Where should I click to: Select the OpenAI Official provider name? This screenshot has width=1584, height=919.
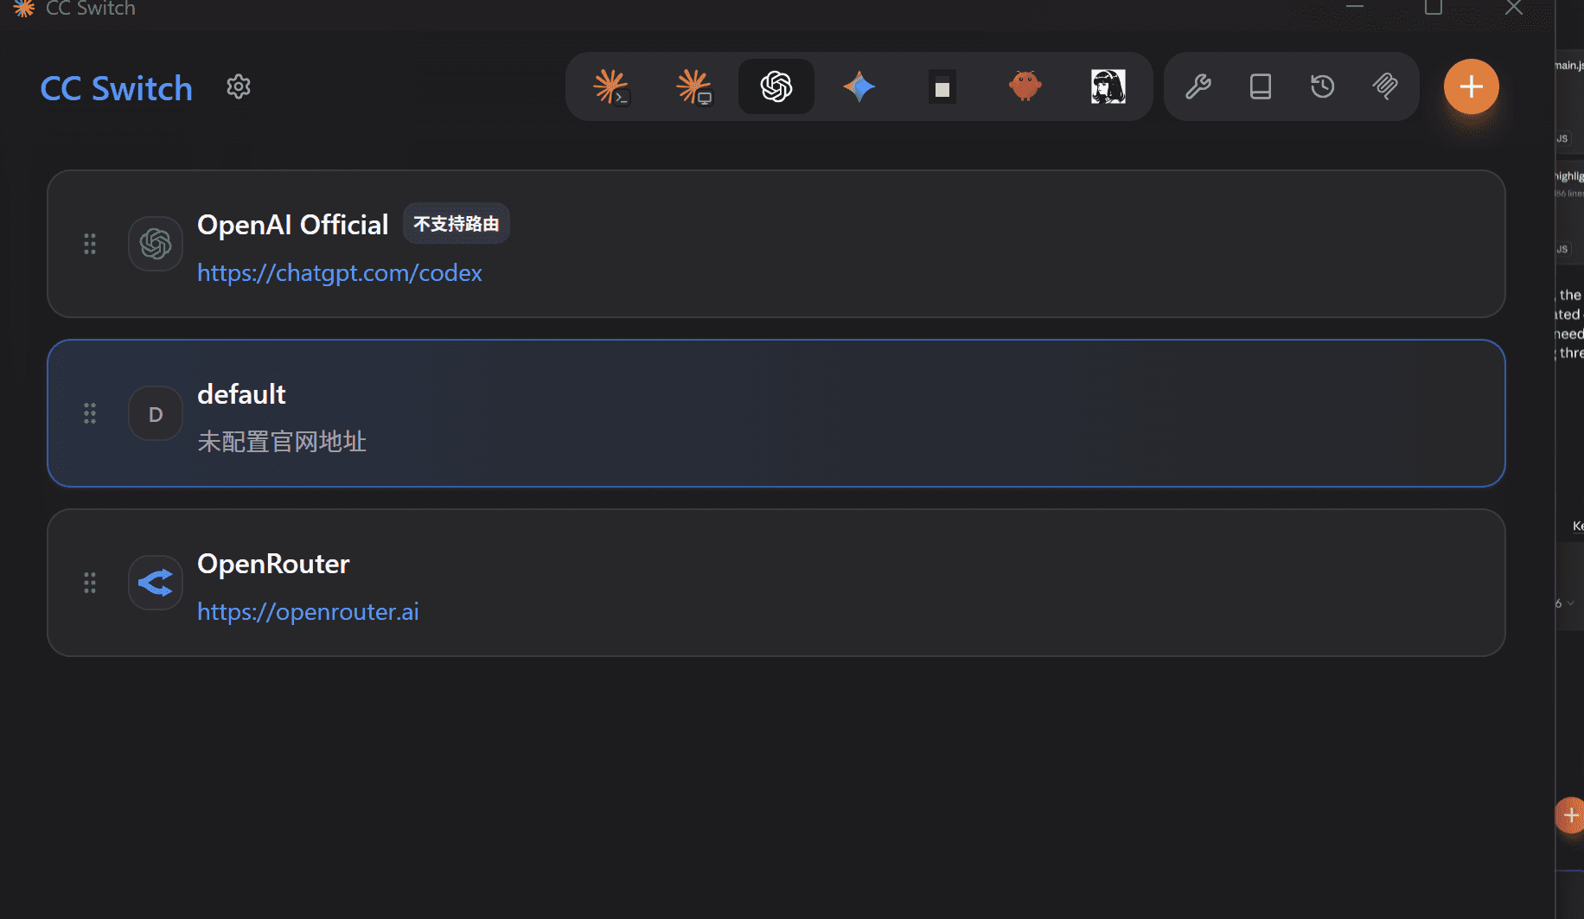click(x=293, y=225)
